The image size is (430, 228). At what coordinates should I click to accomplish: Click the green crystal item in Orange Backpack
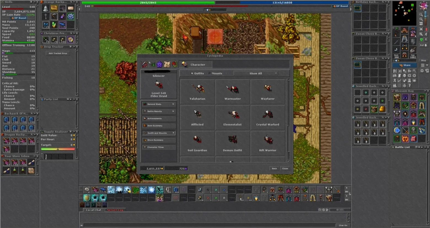tap(54, 25)
